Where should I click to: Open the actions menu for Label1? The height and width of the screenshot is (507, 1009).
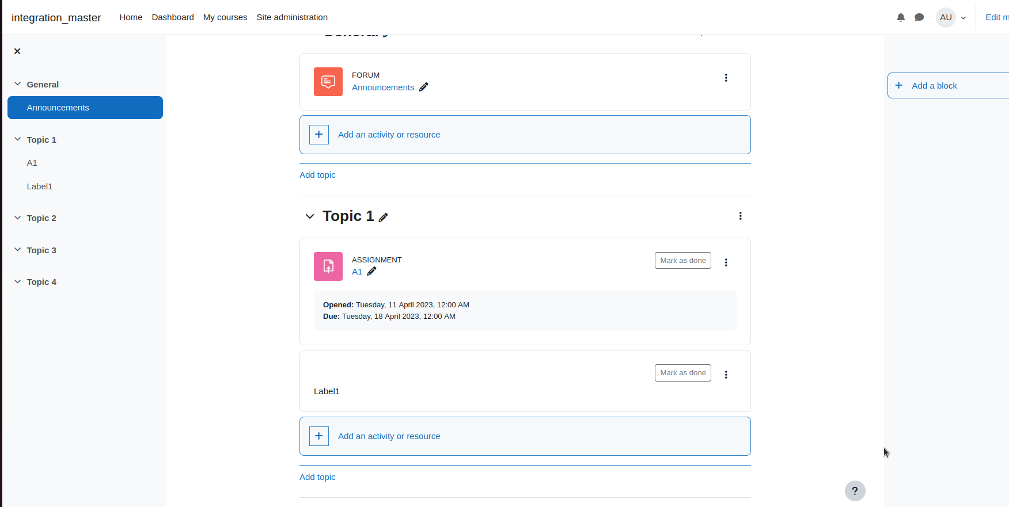pyautogui.click(x=726, y=375)
